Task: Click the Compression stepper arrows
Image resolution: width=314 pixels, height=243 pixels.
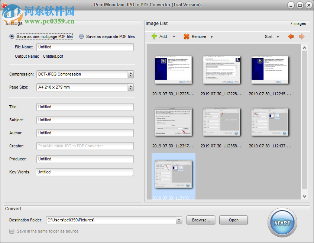Action: pyautogui.click(x=131, y=74)
